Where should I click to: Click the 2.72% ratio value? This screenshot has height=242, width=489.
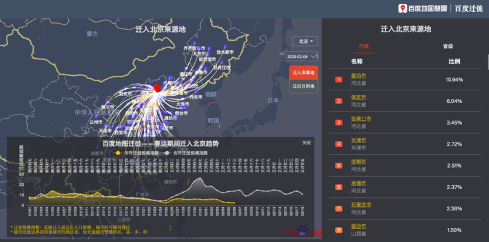(454, 144)
